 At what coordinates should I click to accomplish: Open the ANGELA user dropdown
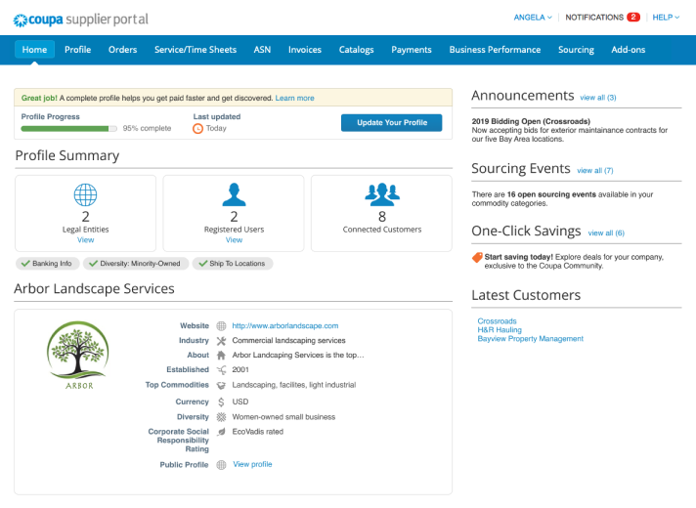pyautogui.click(x=533, y=18)
